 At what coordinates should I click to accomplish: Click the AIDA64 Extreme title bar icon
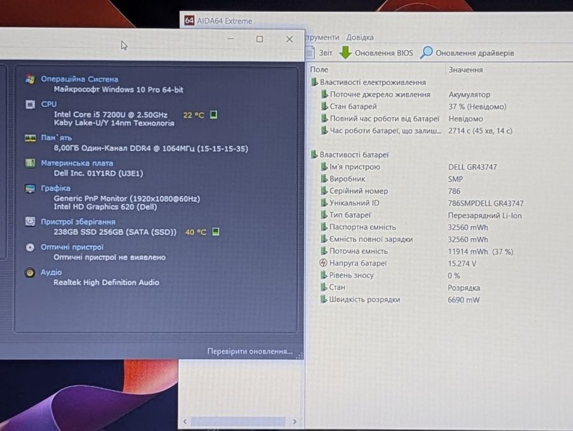(189, 20)
